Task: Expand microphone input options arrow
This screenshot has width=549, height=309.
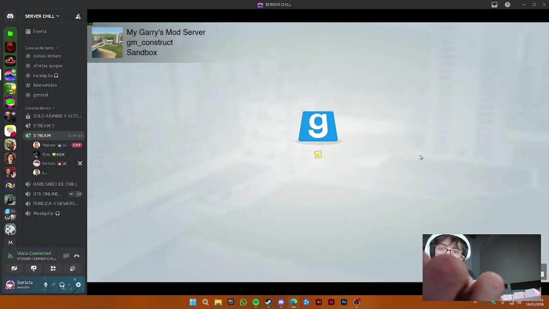Action: point(53,285)
